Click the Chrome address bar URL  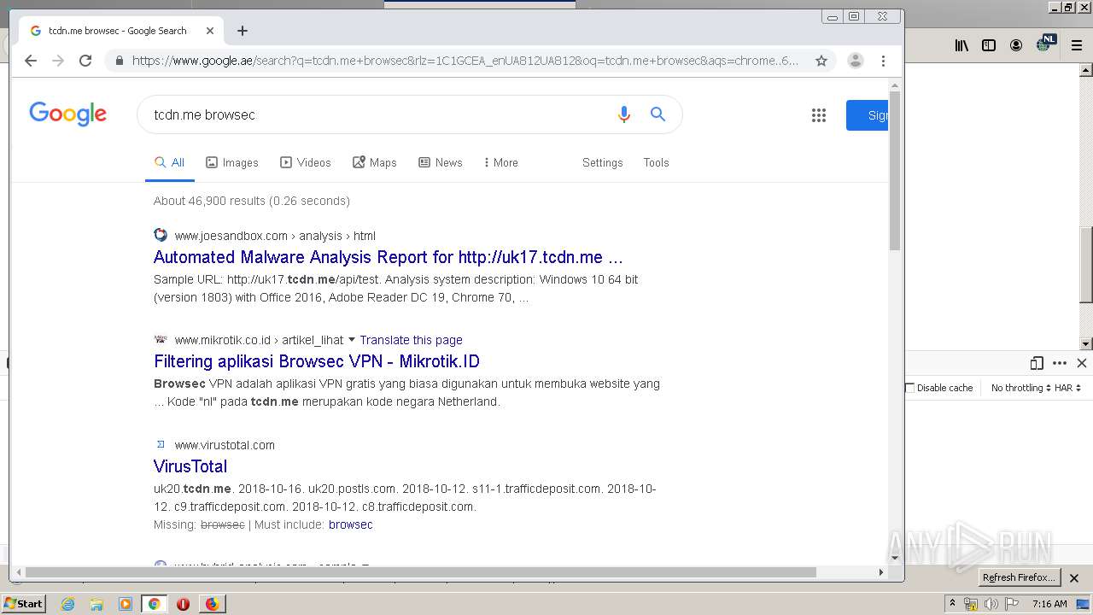click(465, 61)
